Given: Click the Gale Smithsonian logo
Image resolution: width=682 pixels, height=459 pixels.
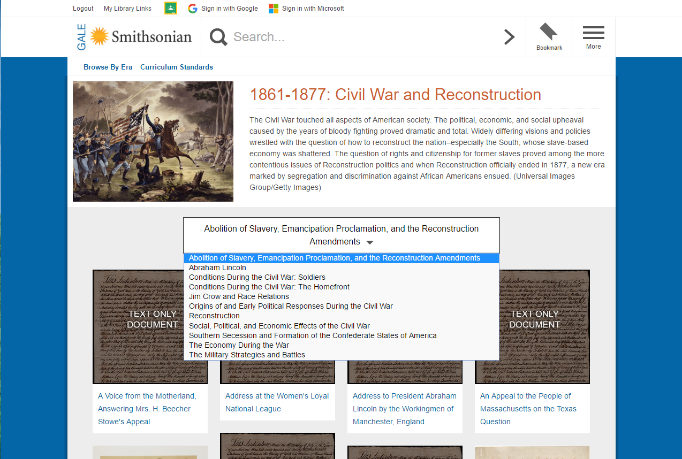Looking at the screenshot, I should [x=134, y=37].
